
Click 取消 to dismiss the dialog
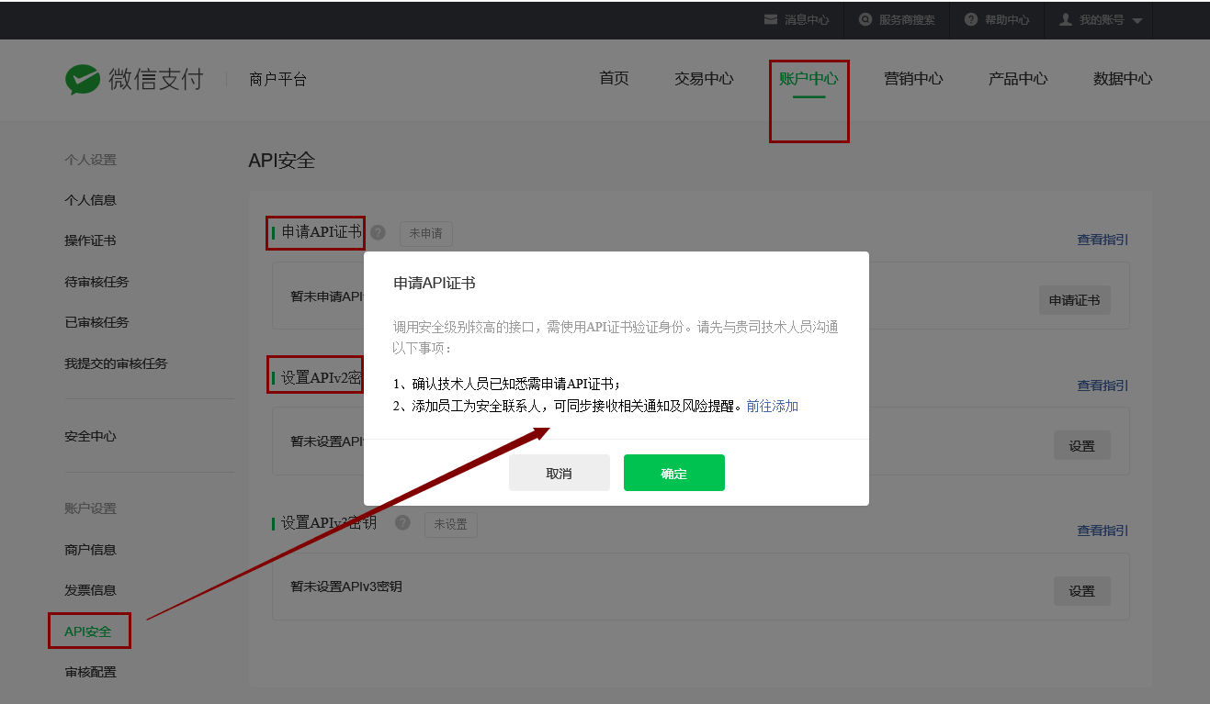point(559,473)
